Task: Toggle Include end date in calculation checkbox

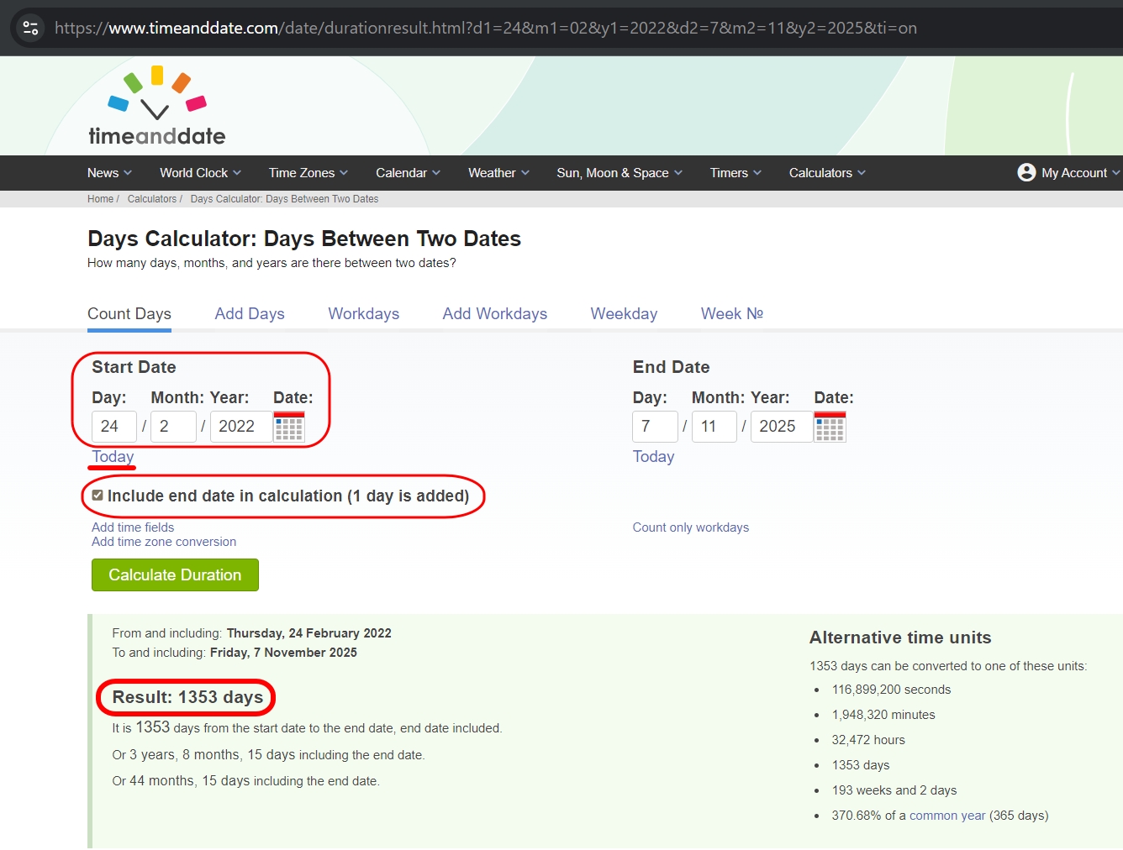Action: click(x=98, y=496)
